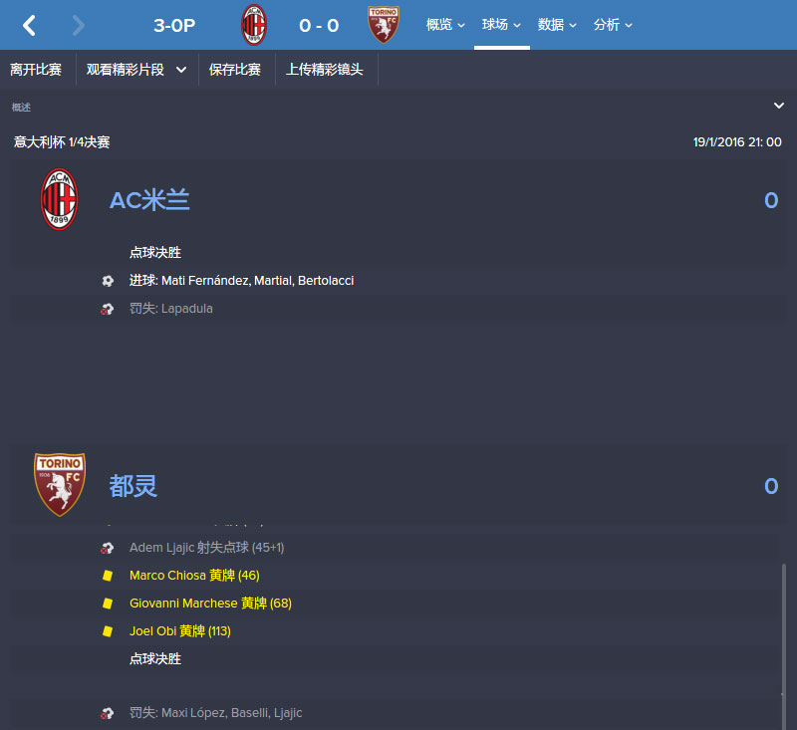Click missed penalty icon beside Lapadula
Screen dimensions: 797x730
tap(107, 309)
